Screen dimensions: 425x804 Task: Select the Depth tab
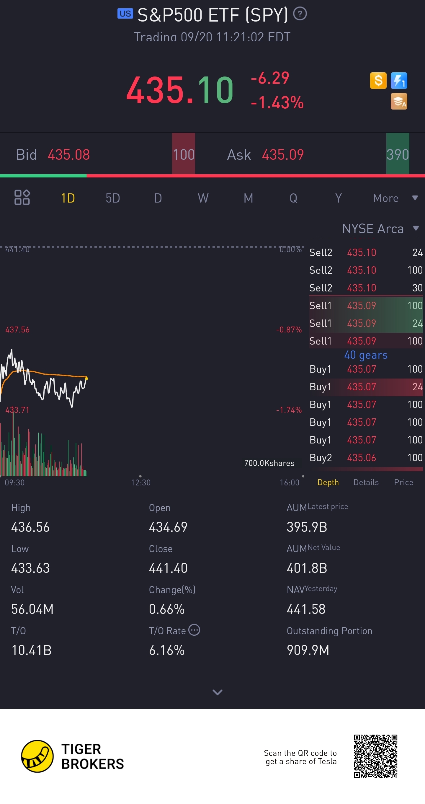coord(328,482)
